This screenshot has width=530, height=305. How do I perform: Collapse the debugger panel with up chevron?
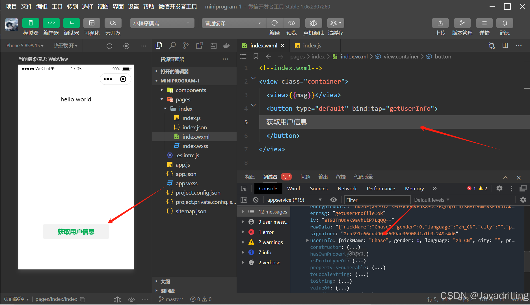coord(505,177)
